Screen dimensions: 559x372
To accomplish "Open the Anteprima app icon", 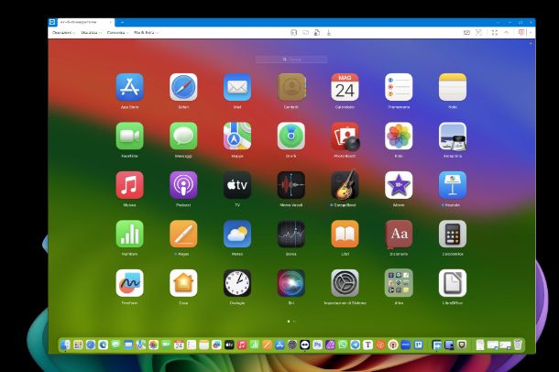I will point(453,136).
